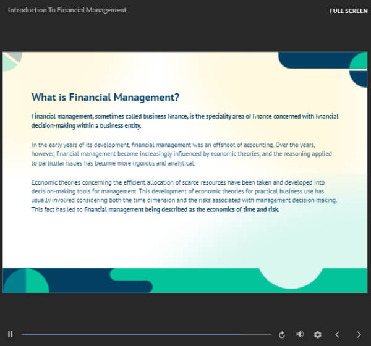
Task: Enter FULL SCREEN mode
Action: [349, 11]
